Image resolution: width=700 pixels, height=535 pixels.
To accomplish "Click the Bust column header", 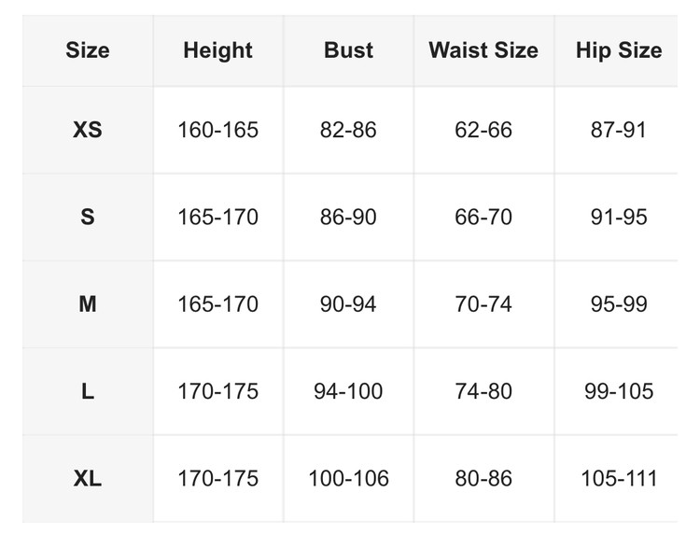I will pos(348,50).
